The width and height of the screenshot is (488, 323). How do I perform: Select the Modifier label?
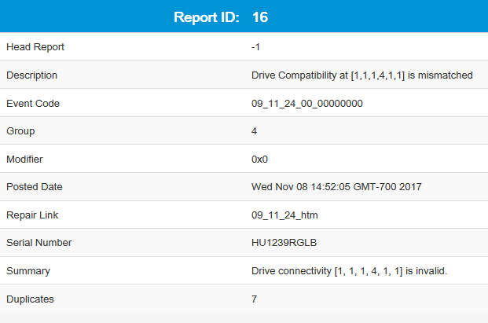26,160
